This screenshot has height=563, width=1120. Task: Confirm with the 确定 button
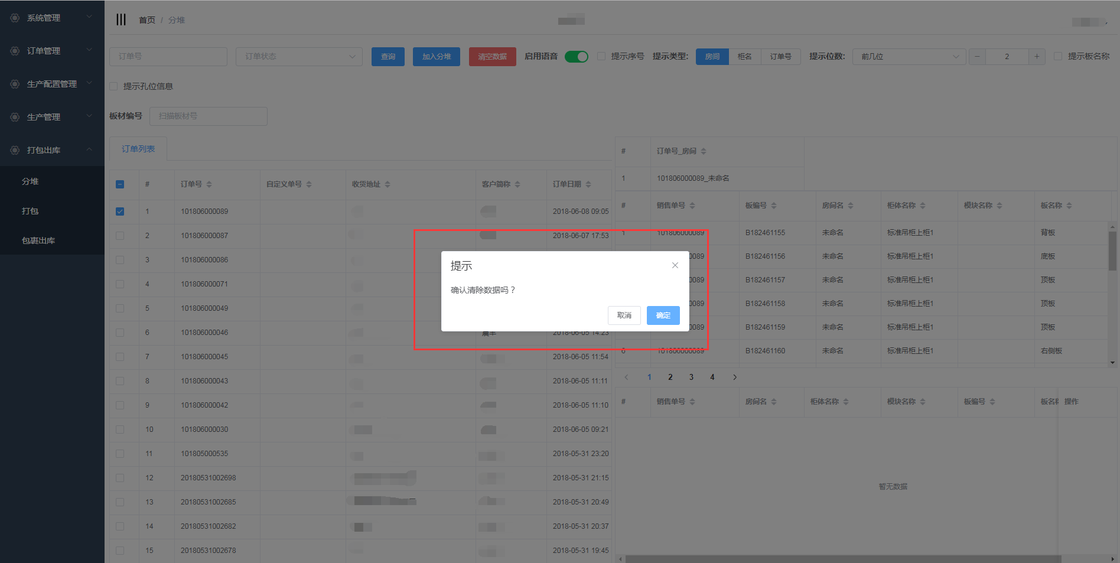pyautogui.click(x=663, y=315)
